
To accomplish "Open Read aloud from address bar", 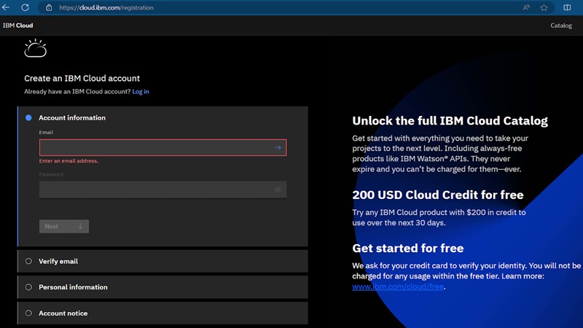I will click(x=526, y=7).
